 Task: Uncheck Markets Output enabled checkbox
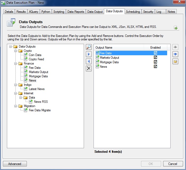[155, 58]
